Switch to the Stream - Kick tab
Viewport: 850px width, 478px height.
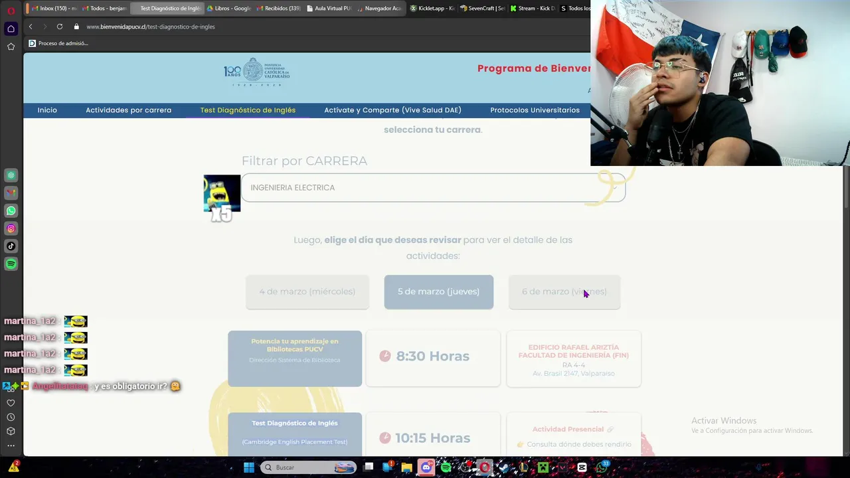click(532, 9)
